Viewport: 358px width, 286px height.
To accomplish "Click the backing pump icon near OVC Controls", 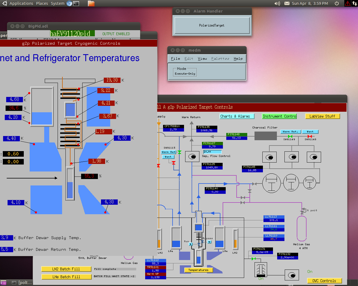I will 292,275.
